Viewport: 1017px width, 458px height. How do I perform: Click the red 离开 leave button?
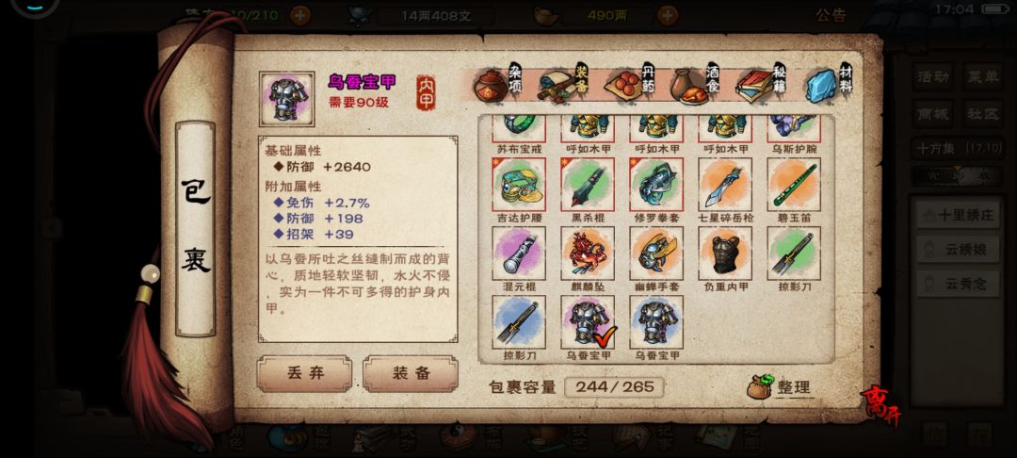881,406
